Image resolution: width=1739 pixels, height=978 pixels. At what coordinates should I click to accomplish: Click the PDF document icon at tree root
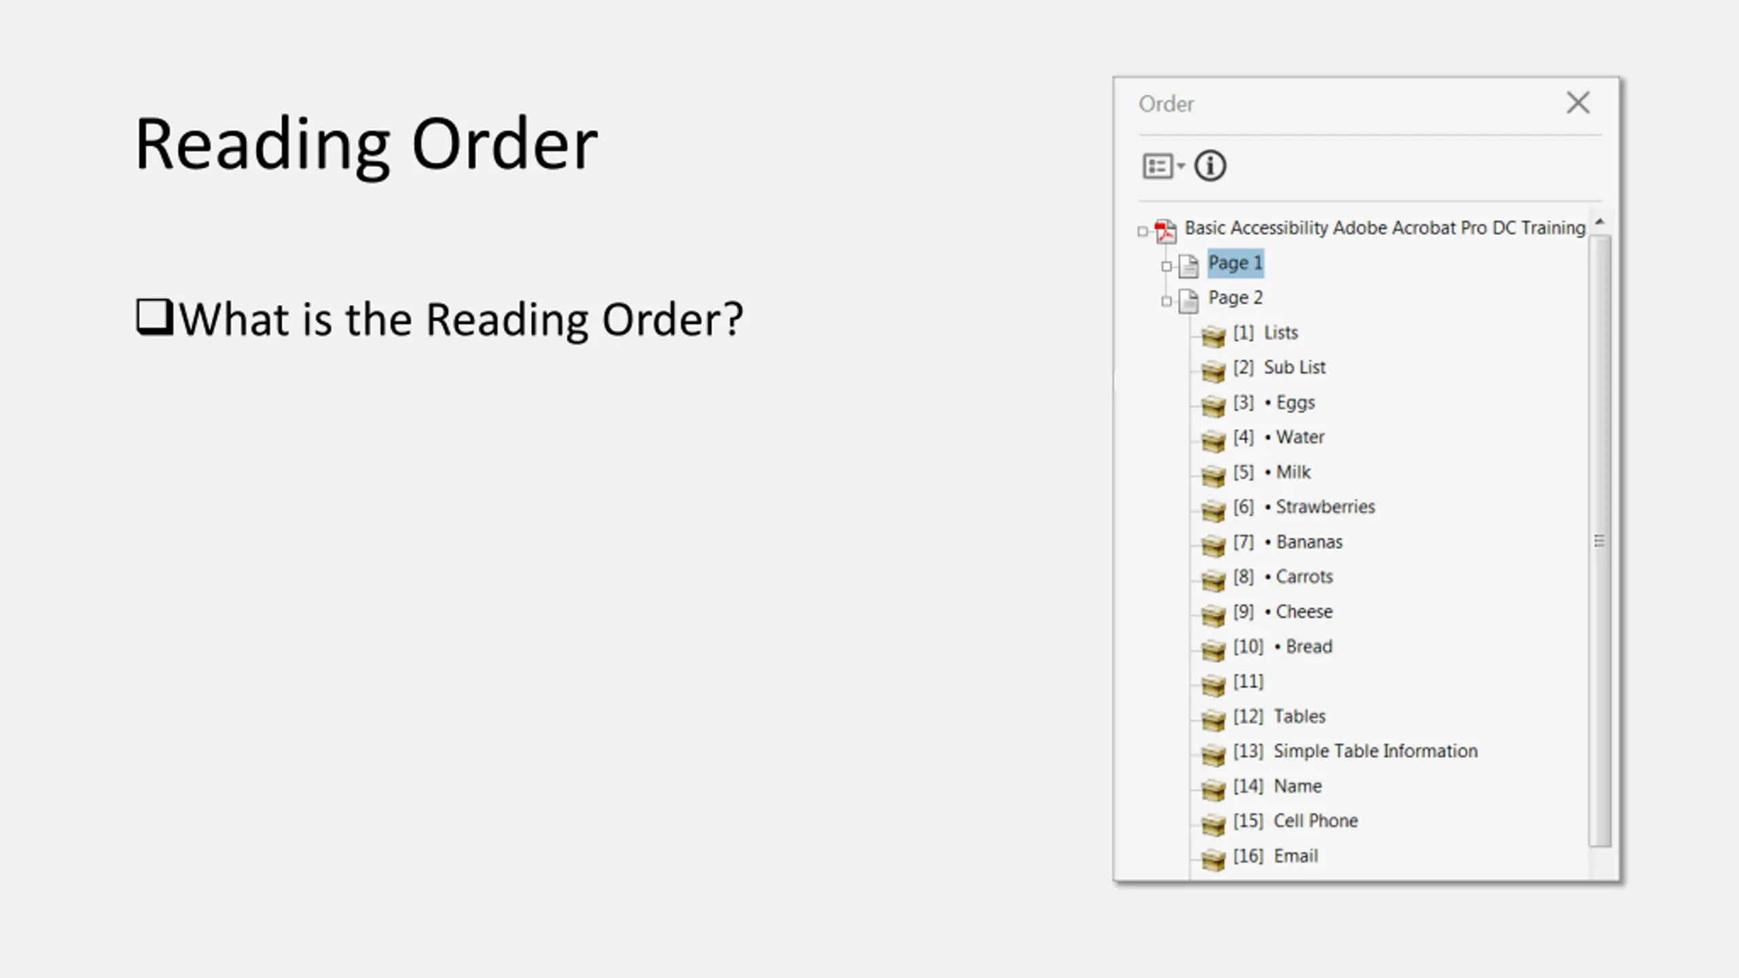(x=1166, y=231)
